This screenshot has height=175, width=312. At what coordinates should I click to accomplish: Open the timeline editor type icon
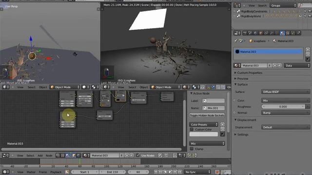5,172
